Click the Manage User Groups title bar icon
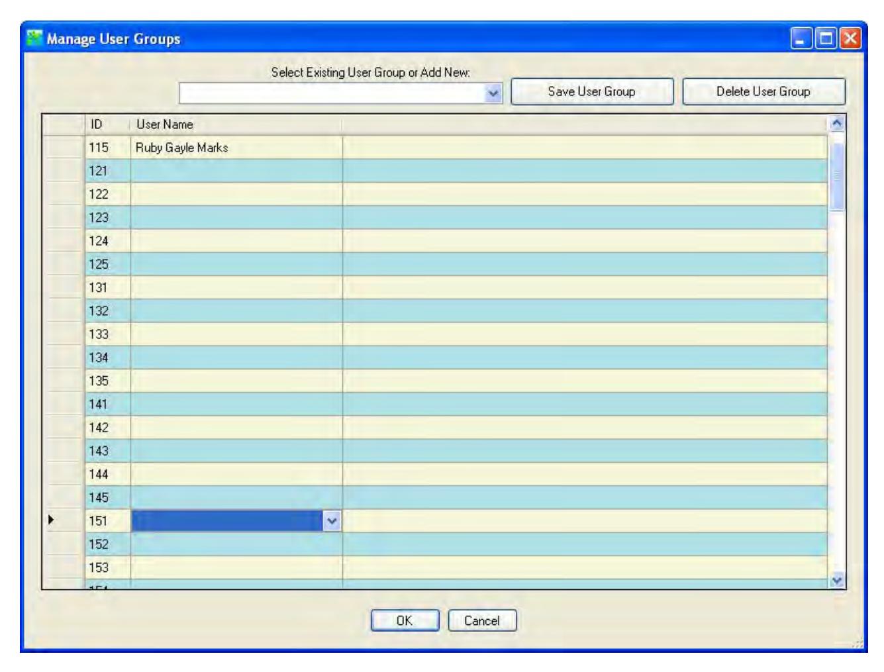This screenshot has width=884, height=672. click(x=34, y=38)
